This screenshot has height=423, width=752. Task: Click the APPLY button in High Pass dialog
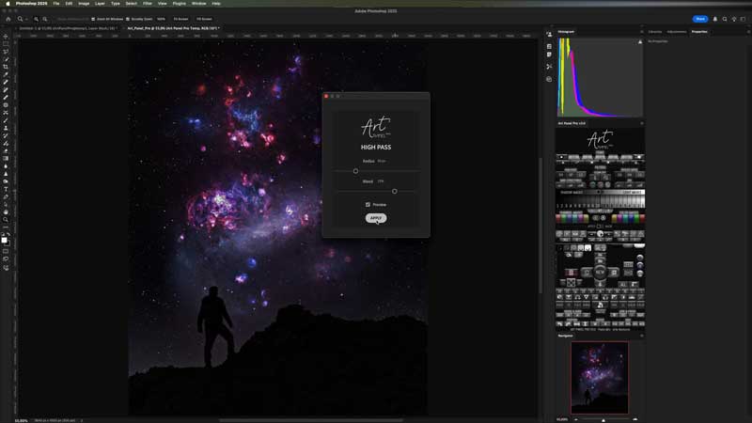[x=376, y=218]
